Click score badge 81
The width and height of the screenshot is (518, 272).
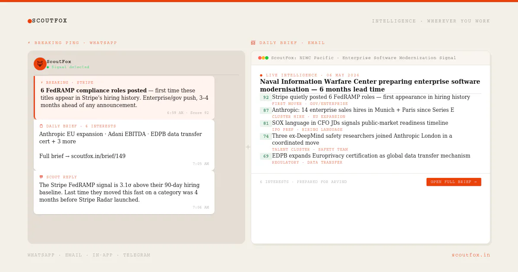(x=266, y=123)
